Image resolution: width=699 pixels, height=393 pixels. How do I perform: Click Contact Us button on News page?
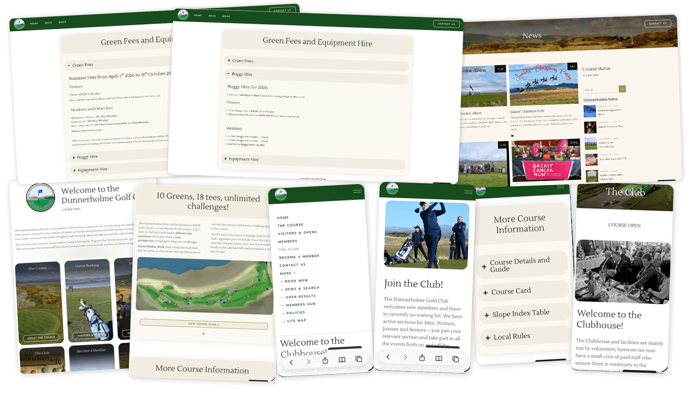[657, 23]
